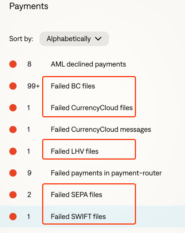Click the 99+ count for Failed BC files
185x233 pixels.
33,86
